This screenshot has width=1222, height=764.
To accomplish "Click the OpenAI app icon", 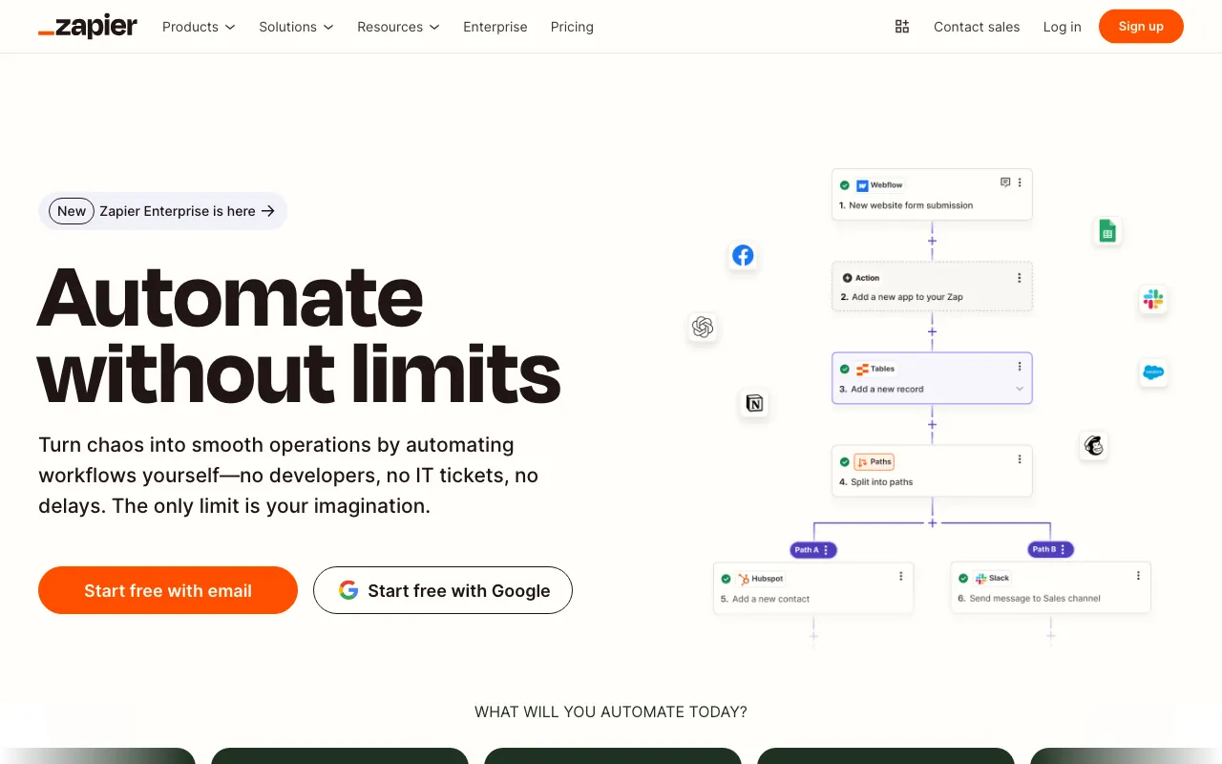I will click(703, 328).
